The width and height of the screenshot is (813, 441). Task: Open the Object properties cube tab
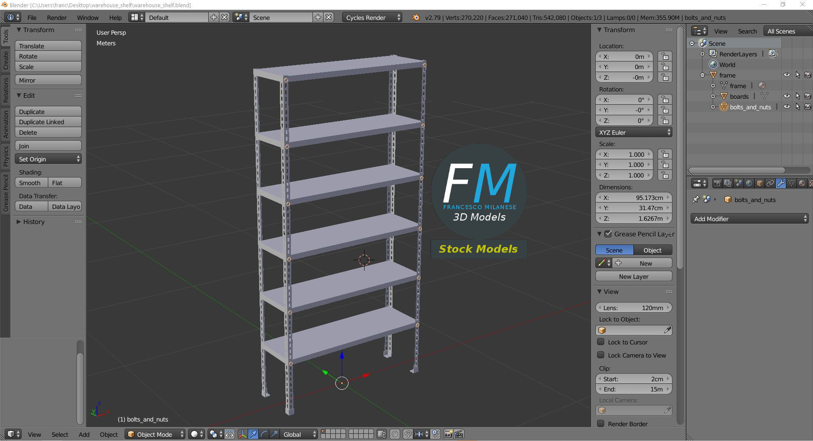pos(760,183)
